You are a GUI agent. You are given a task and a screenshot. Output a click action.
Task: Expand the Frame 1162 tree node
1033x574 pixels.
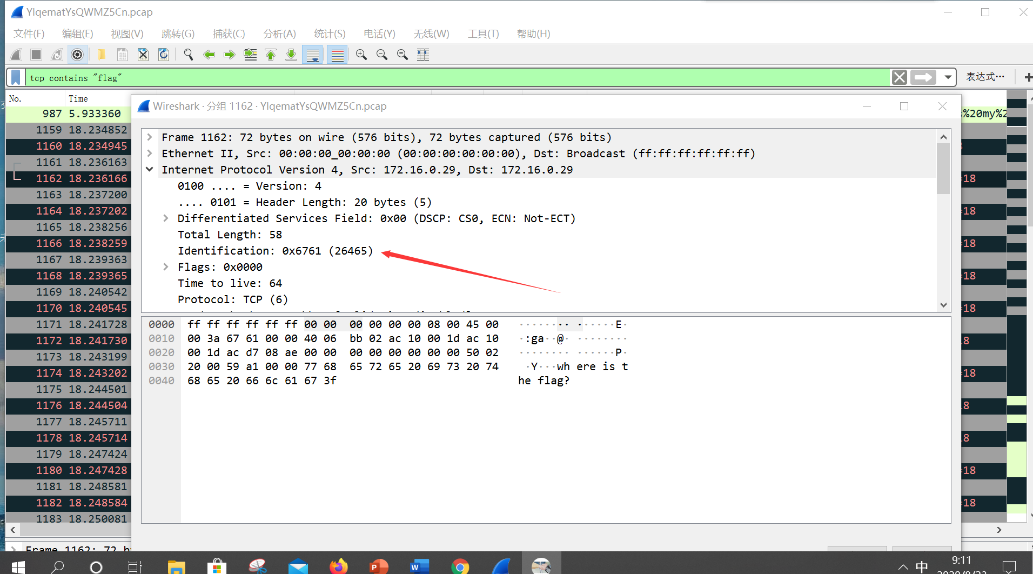150,137
